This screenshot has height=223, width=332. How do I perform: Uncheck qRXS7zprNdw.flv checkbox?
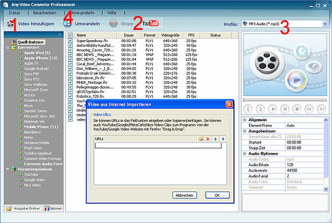point(71,92)
